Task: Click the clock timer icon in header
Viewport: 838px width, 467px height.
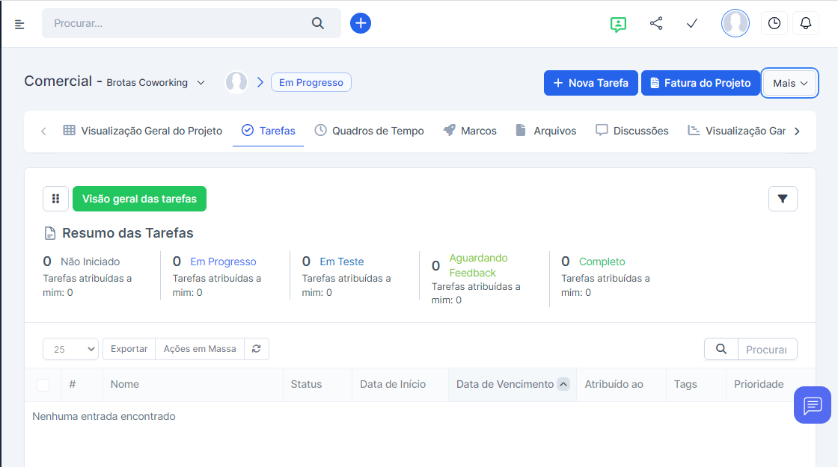Action: coord(774,23)
